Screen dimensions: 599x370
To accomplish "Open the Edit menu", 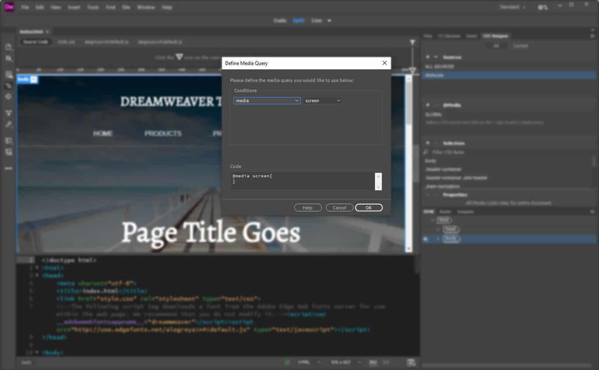I will [x=40, y=7].
